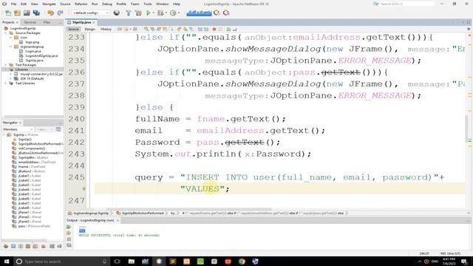Open the default config dropdown
The height and width of the screenshot is (266, 473).
coord(90,13)
